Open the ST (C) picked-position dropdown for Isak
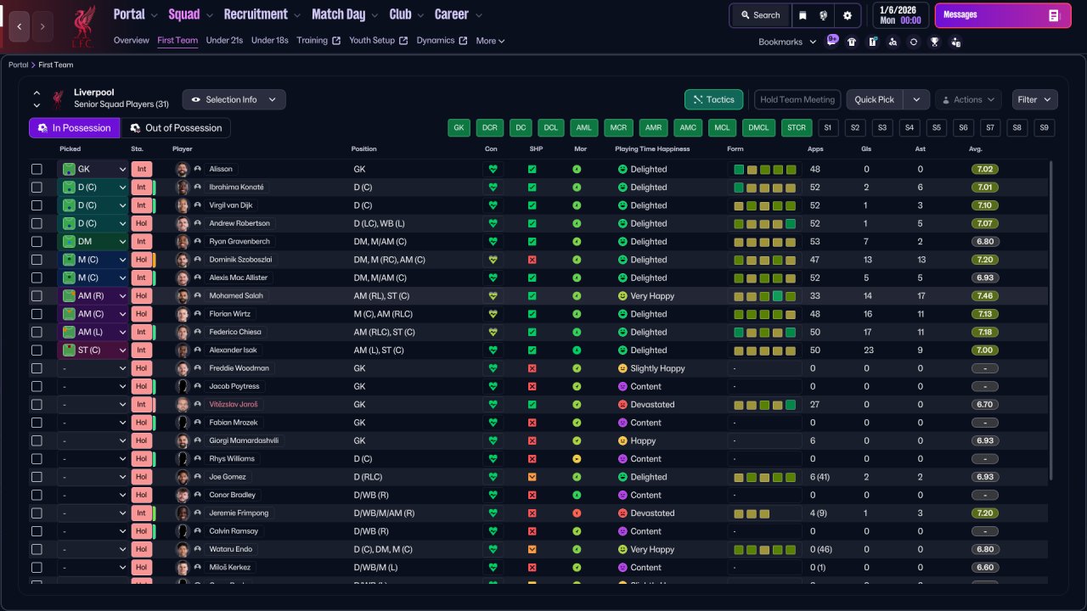This screenshot has height=611, width=1087. pos(93,350)
